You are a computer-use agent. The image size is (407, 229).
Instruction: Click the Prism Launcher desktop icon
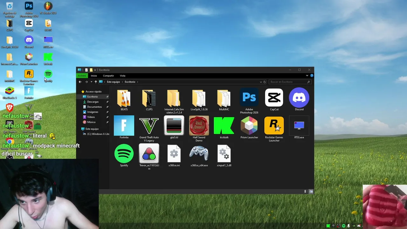point(29,59)
